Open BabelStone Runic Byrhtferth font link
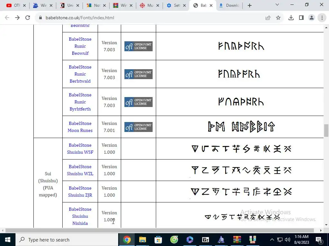Viewport: 329px width, 246px height. click(80, 102)
